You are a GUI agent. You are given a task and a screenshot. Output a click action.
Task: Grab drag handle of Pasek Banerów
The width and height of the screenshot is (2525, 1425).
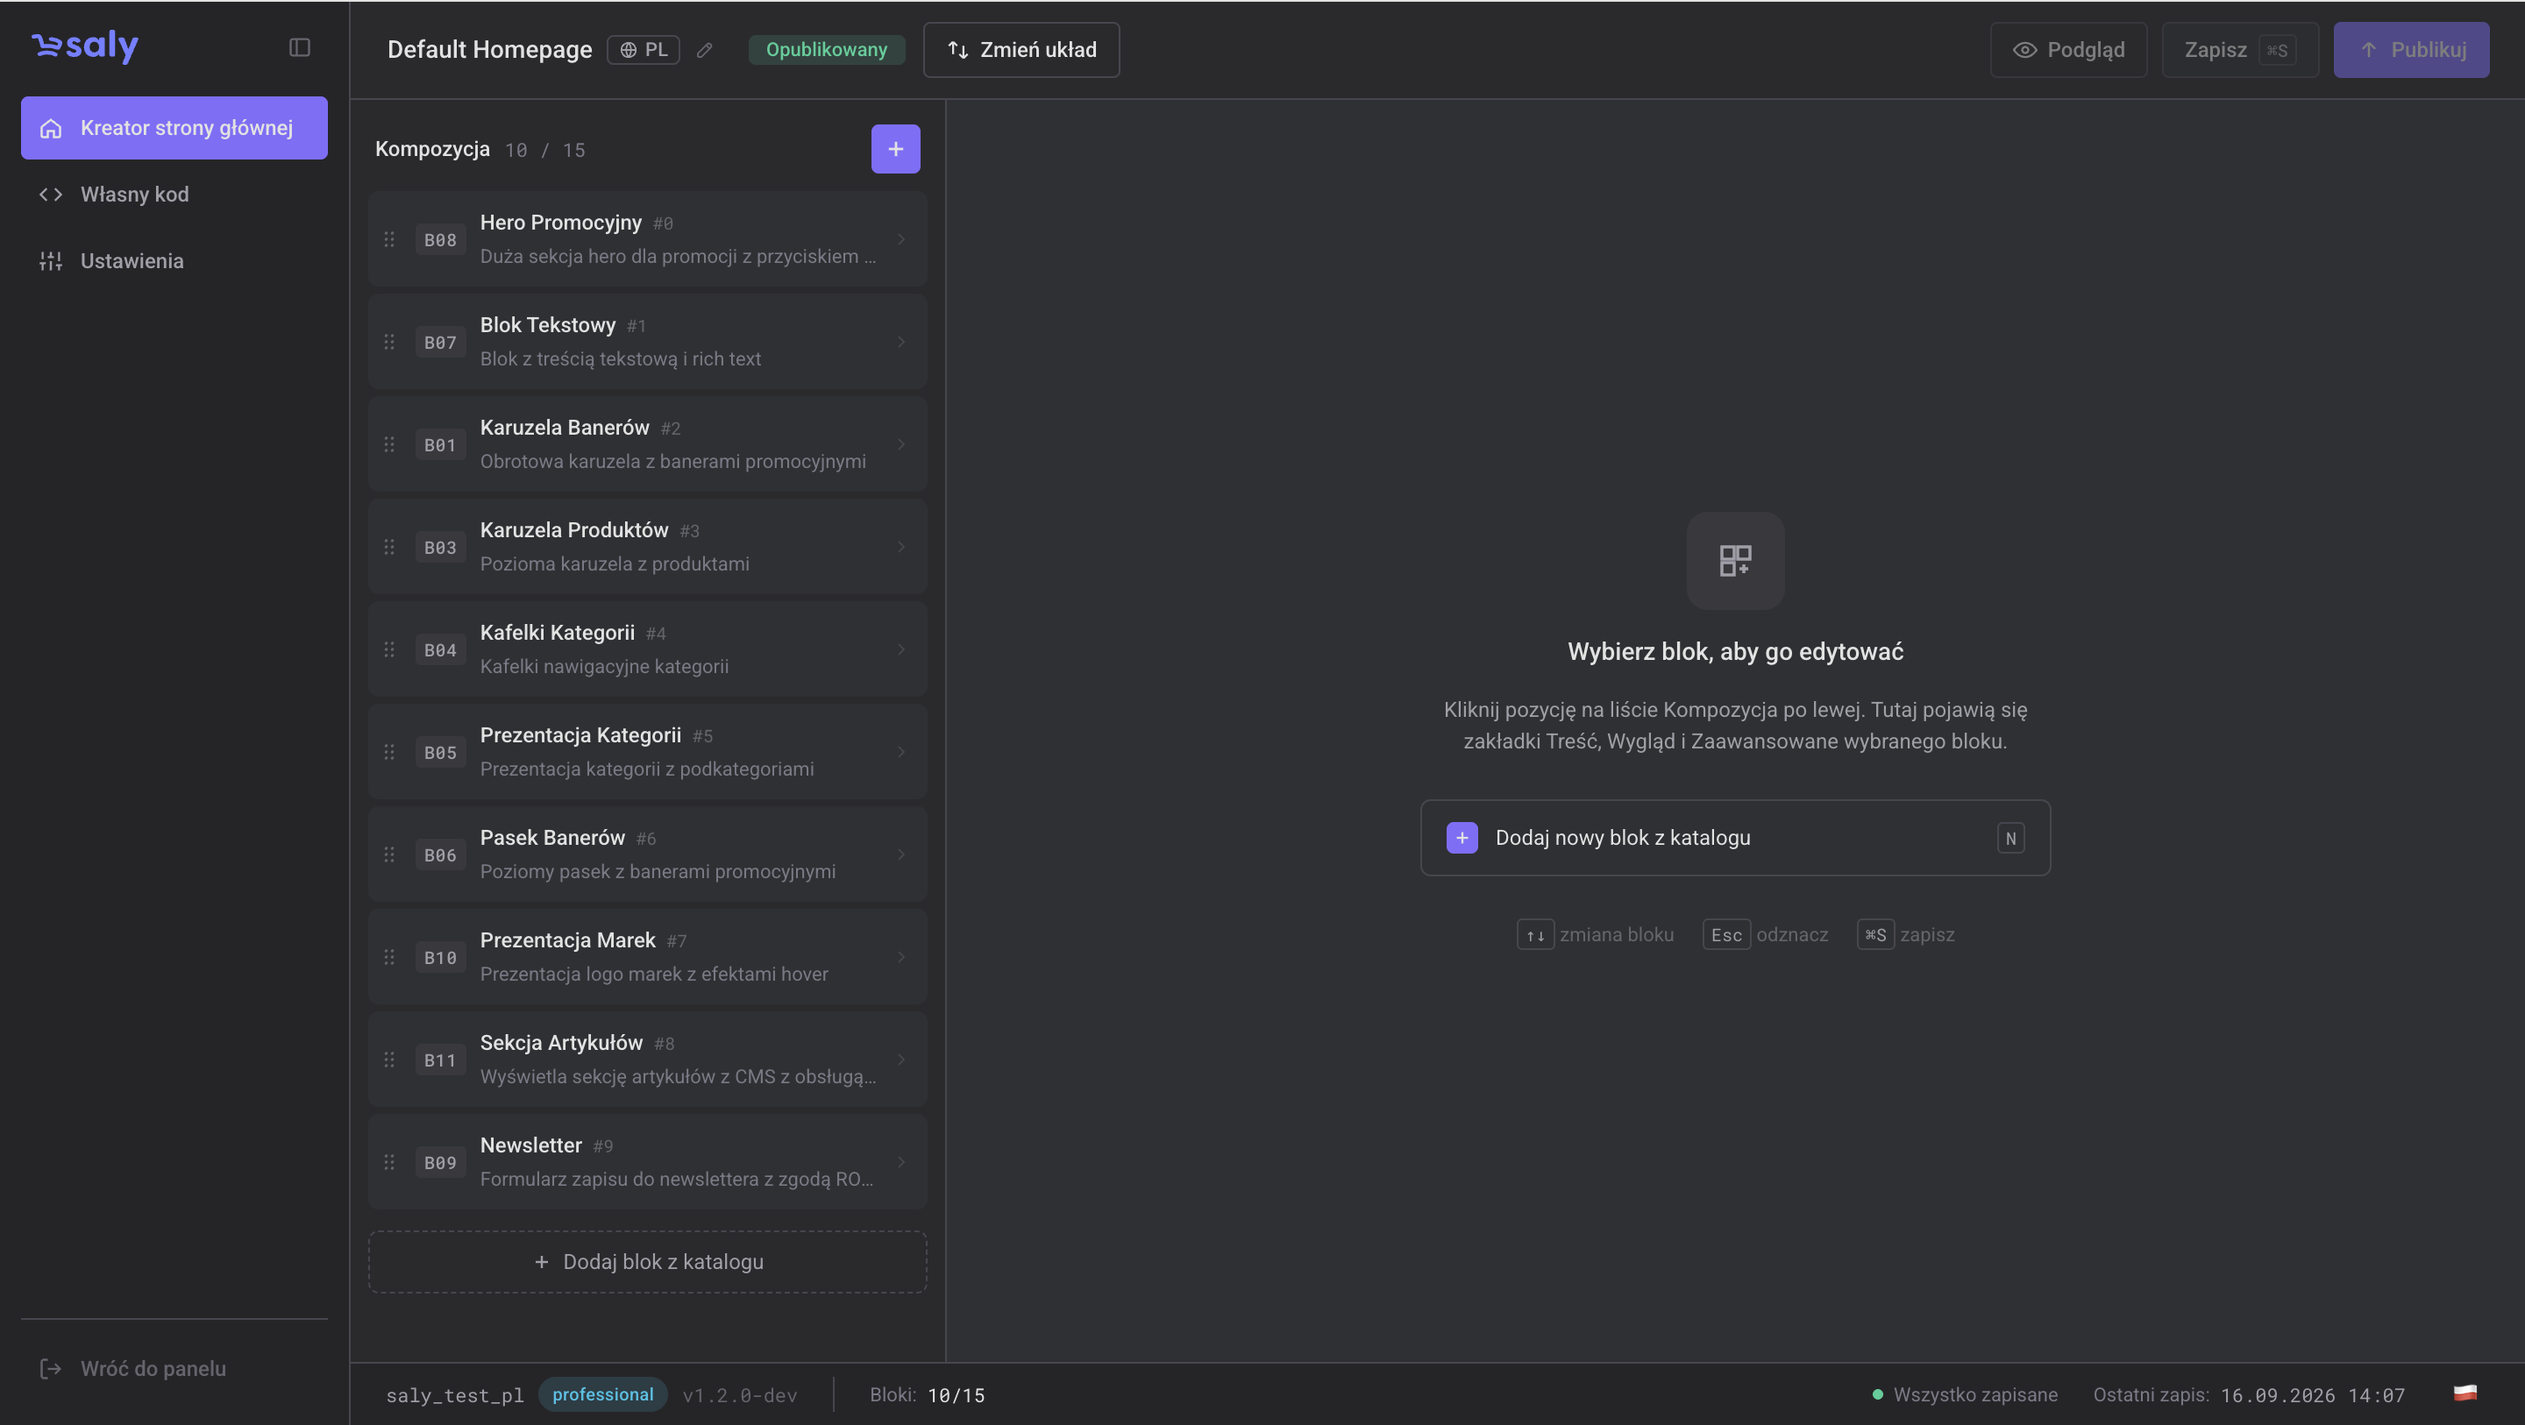[389, 854]
